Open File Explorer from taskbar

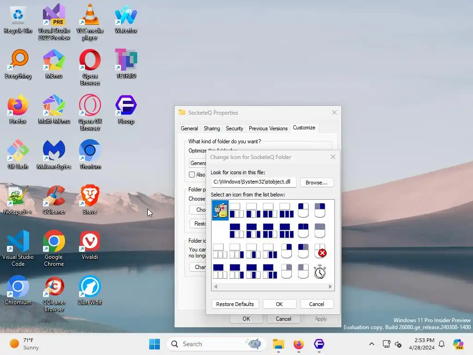(x=279, y=344)
